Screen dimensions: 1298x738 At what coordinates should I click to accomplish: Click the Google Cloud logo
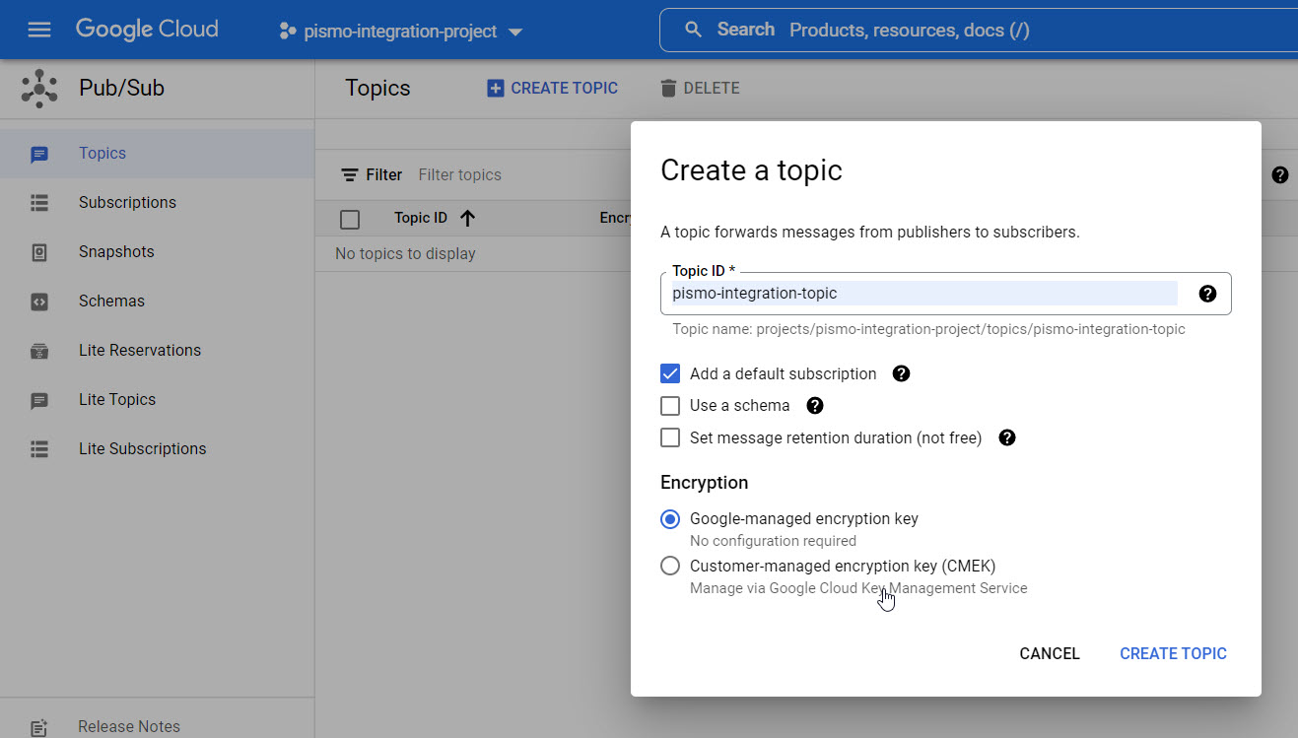tap(147, 30)
